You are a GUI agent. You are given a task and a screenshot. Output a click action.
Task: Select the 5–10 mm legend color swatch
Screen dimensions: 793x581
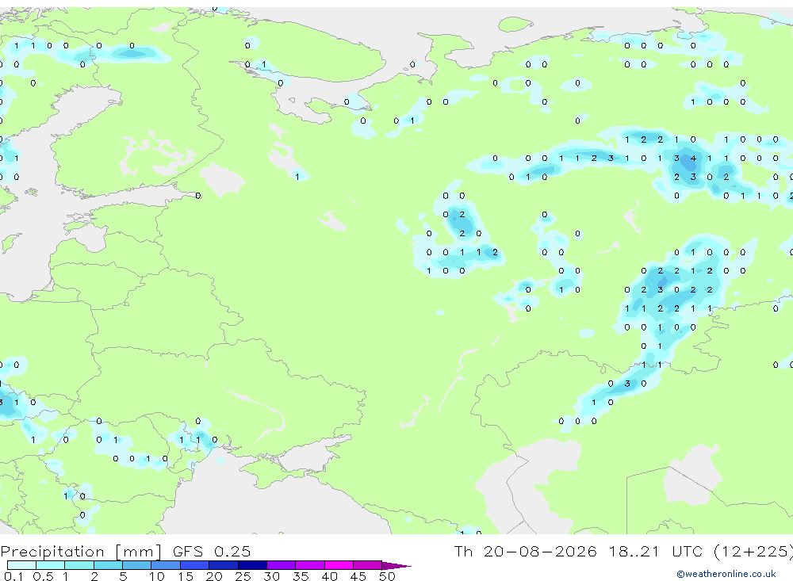coord(137,565)
